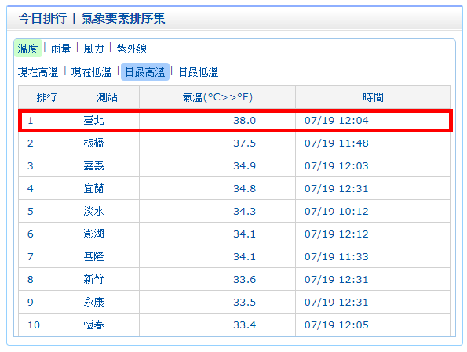Select the 溫度 tab
This screenshot has height=352, width=467.
(x=28, y=49)
